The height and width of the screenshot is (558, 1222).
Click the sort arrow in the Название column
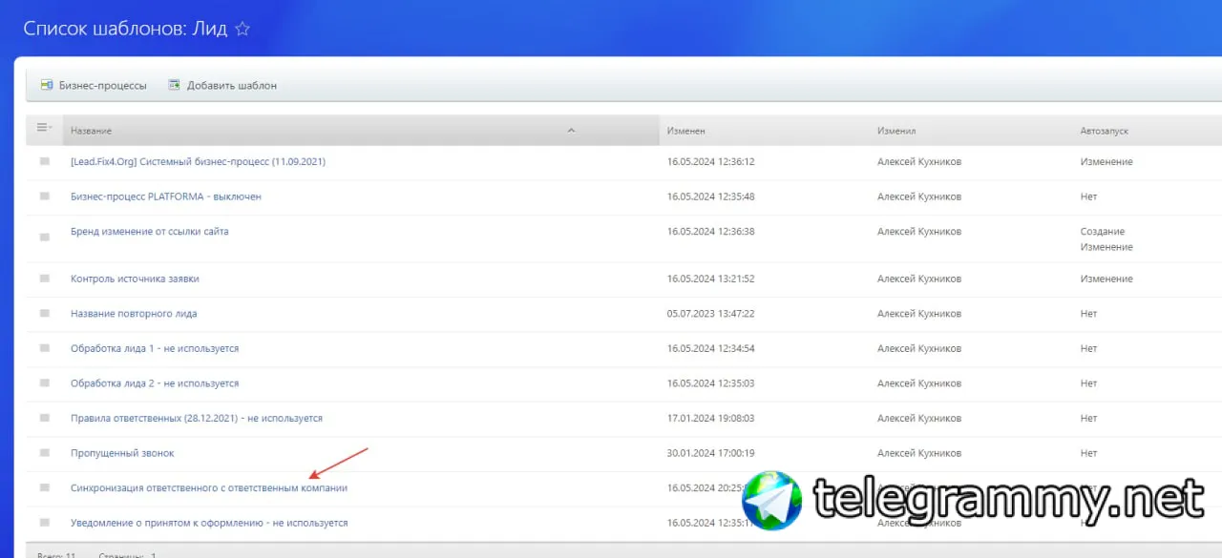click(x=571, y=130)
